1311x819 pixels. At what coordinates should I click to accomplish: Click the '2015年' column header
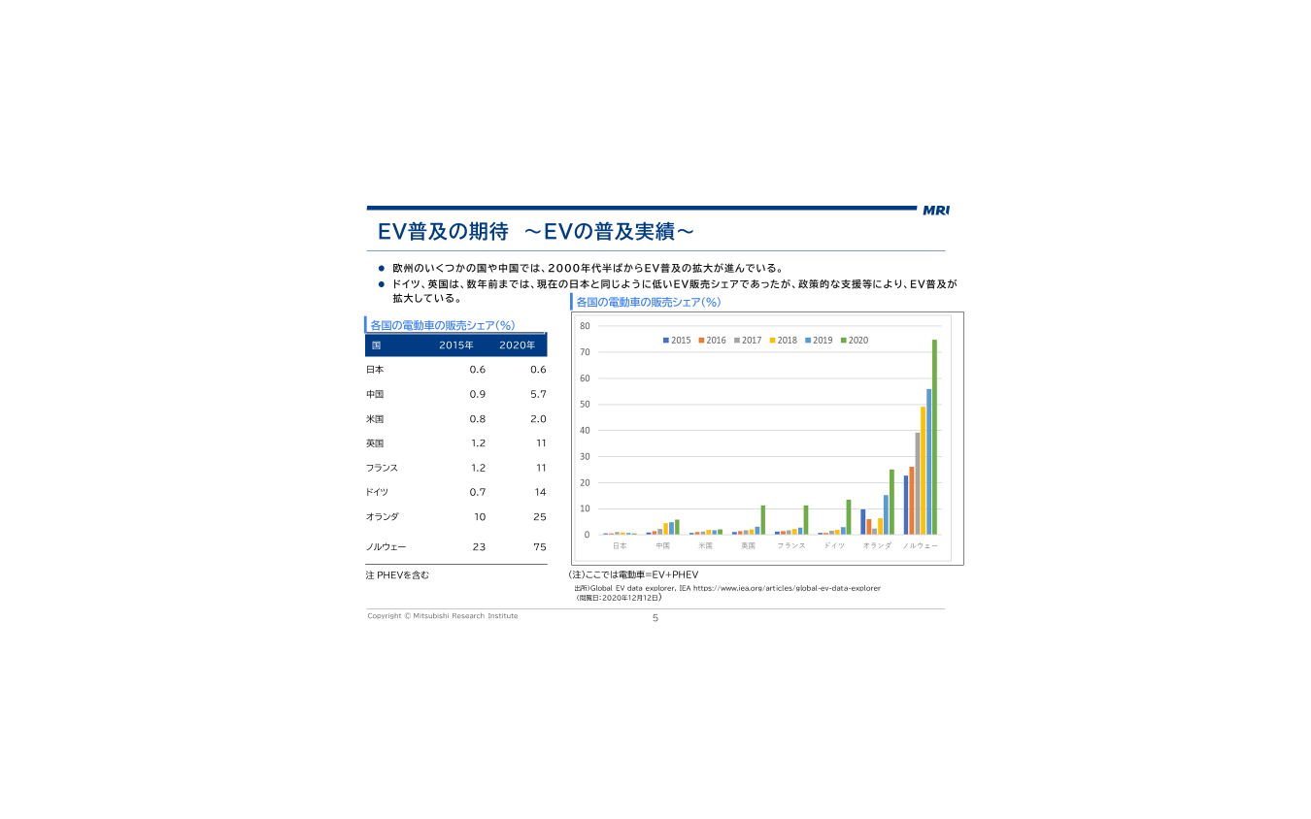[456, 345]
